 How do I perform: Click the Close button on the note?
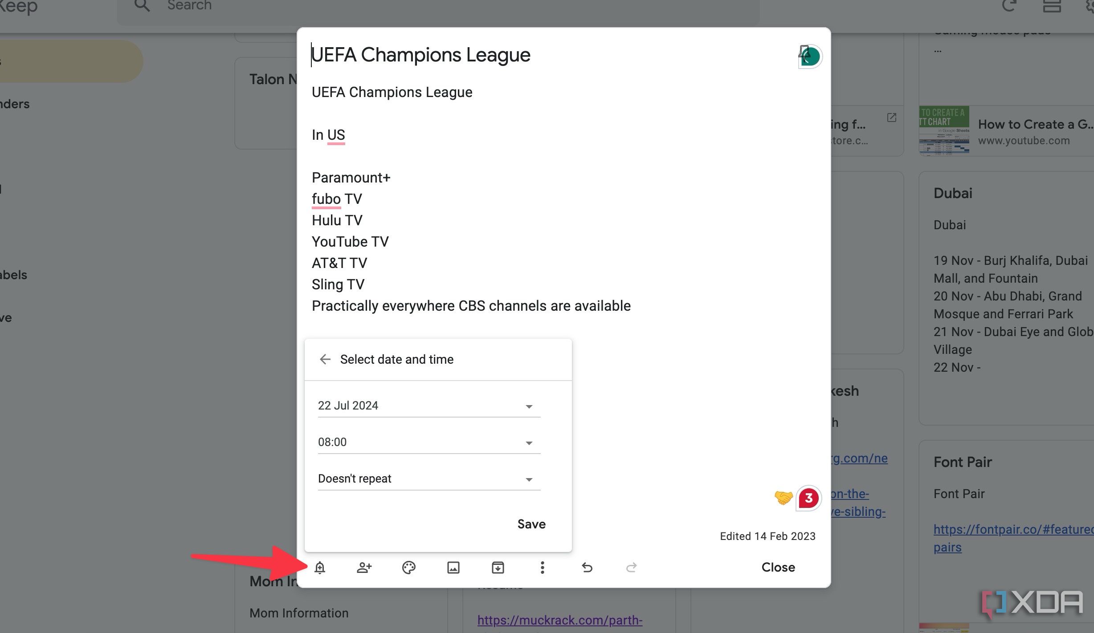click(x=777, y=567)
